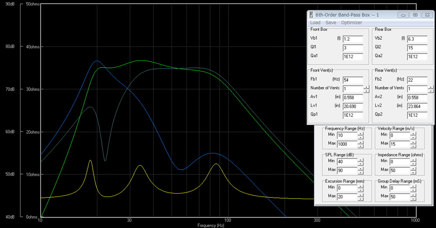Image resolution: width=436 pixels, height=228 pixels.
Task: Increase the Impedance Range Max value
Action: point(413,168)
